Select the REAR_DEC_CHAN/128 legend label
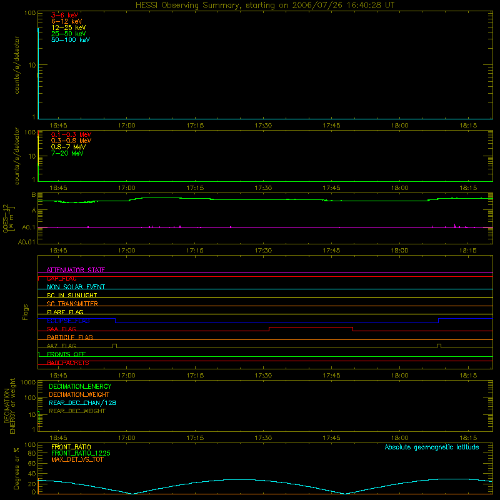This screenshot has height=500, width=500. click(82, 402)
